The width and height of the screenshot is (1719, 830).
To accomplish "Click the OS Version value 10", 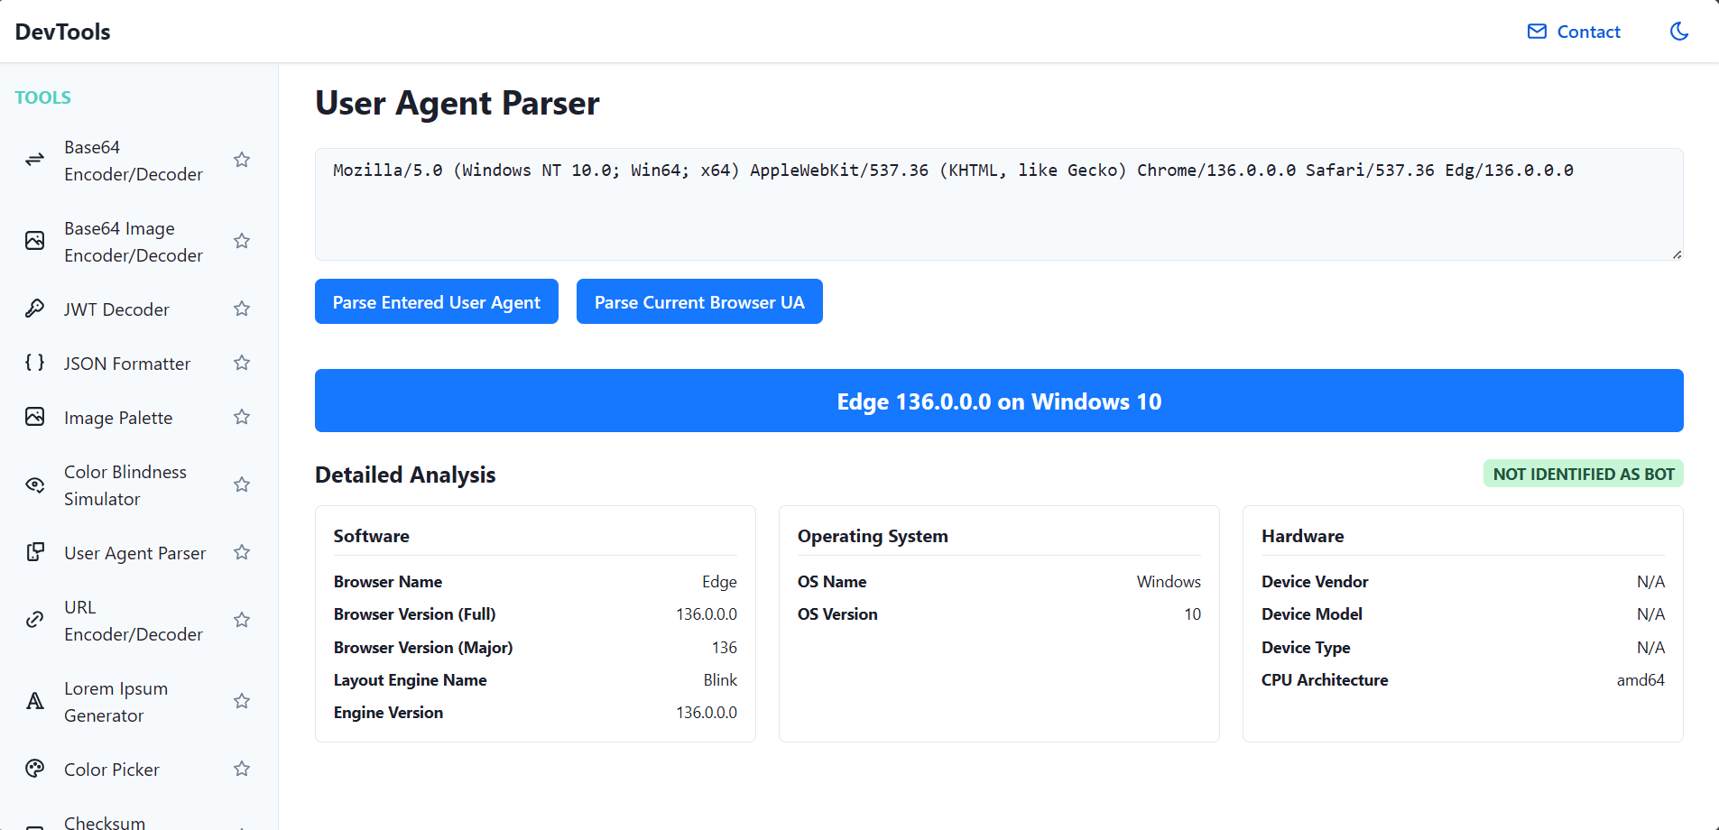I will pyautogui.click(x=1192, y=614).
